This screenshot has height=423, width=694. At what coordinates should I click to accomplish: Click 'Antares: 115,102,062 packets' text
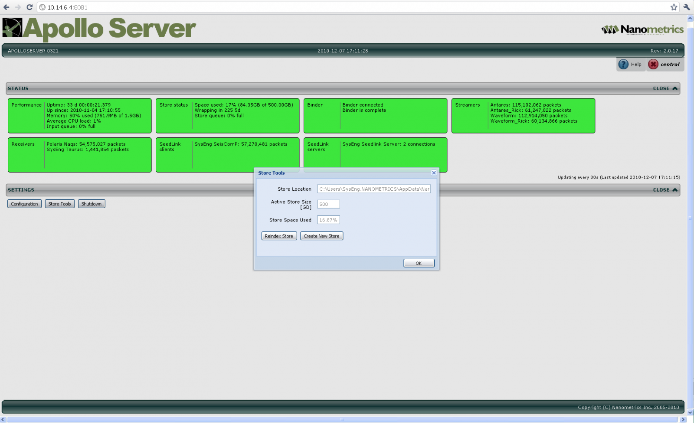tap(526, 105)
